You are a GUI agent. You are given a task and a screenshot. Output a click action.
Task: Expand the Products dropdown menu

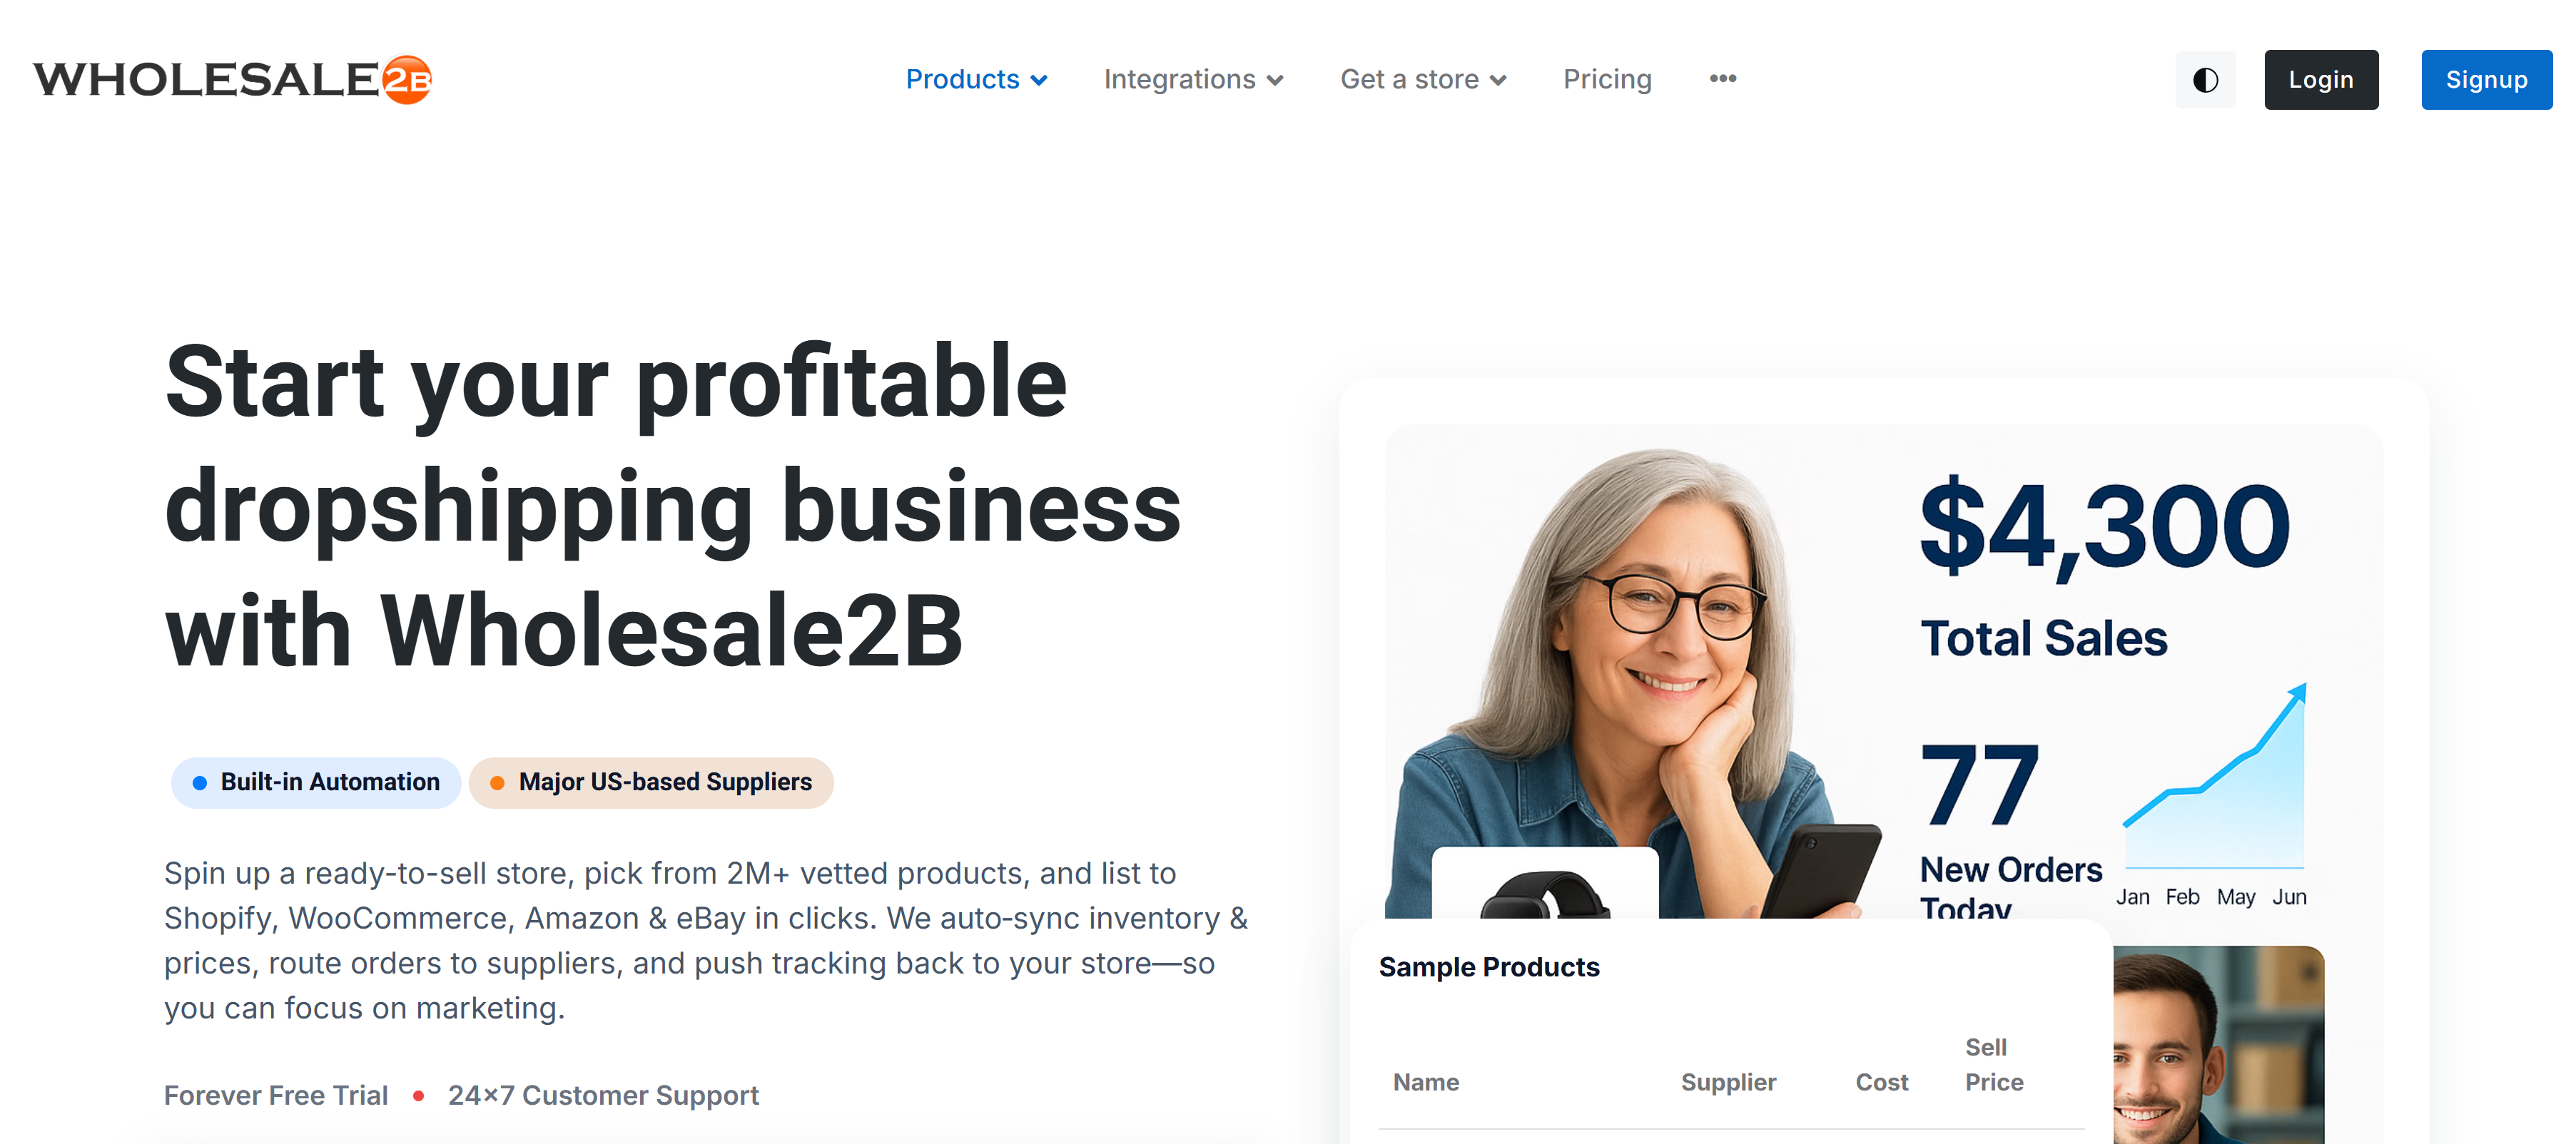[x=976, y=80]
